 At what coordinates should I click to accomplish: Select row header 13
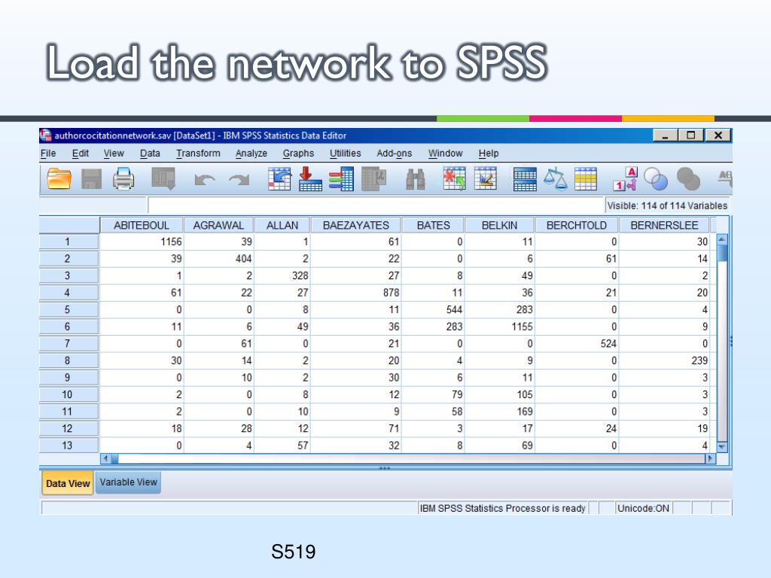69,446
